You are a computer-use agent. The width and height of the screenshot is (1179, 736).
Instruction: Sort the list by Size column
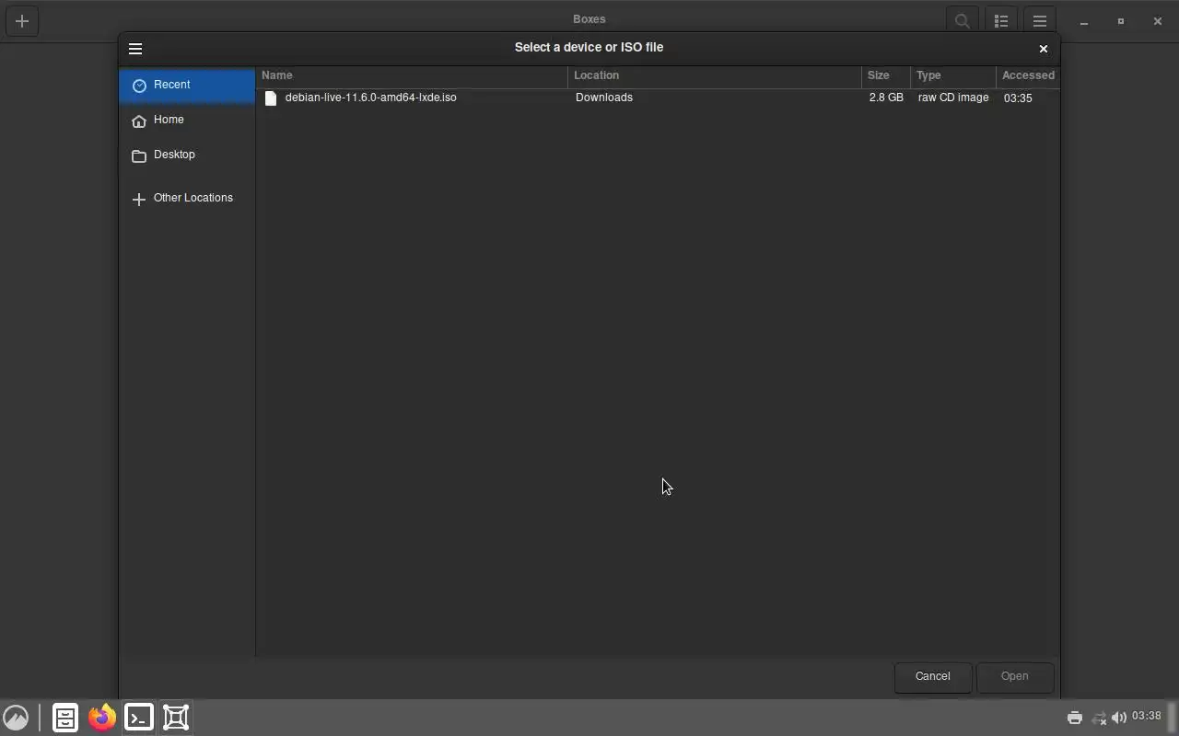coord(886,75)
